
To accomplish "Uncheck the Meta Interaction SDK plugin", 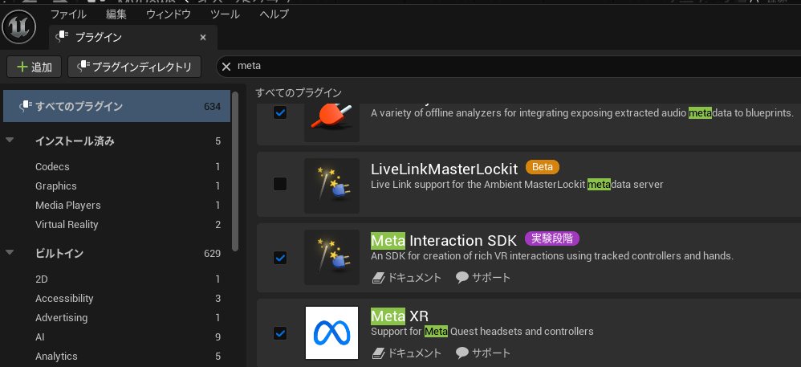I will (x=280, y=258).
